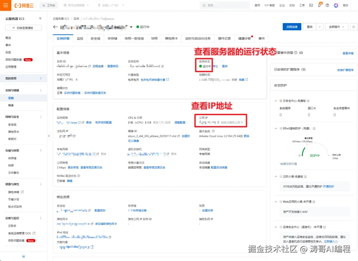Click 安装扩展程序 link
Image resolution: width=358 pixels, height=261 pixels.
(x=345, y=70)
